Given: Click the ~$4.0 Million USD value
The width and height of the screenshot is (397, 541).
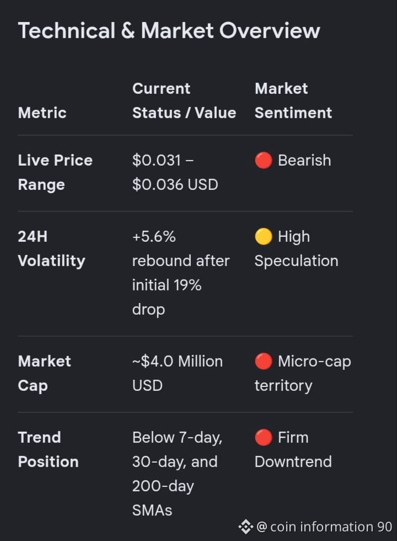Looking at the screenshot, I should (178, 374).
